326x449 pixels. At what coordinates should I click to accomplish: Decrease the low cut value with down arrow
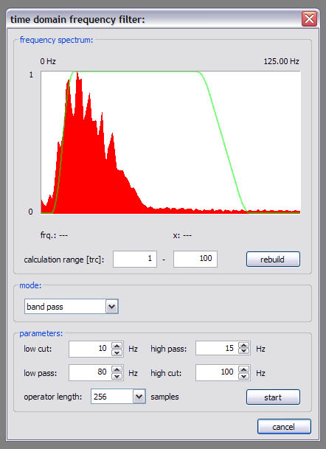click(117, 352)
